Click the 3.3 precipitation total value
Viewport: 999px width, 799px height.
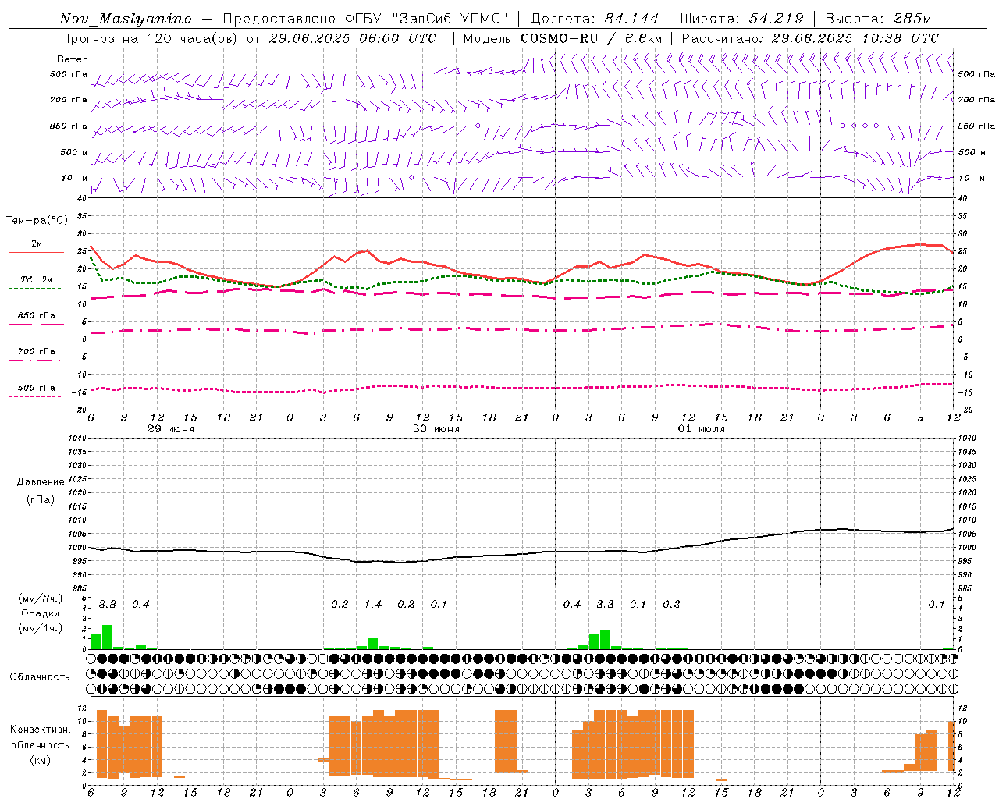tap(605, 605)
